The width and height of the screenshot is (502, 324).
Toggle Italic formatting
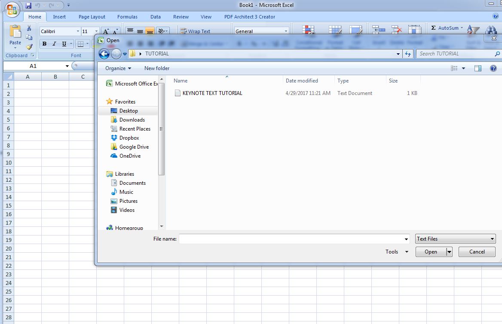pyautogui.click(x=54, y=44)
